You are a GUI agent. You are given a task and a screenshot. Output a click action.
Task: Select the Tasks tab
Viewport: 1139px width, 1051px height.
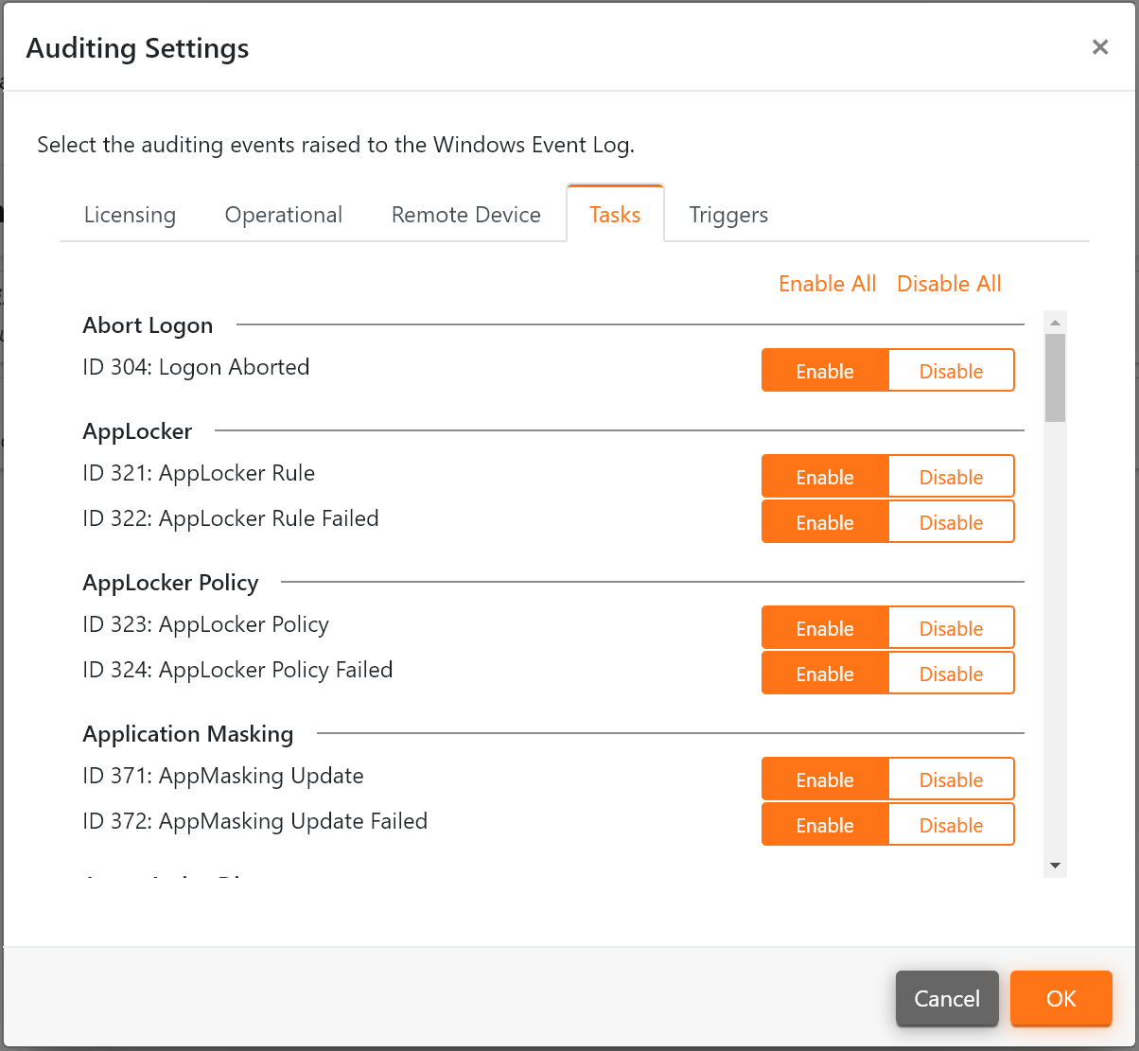615,215
